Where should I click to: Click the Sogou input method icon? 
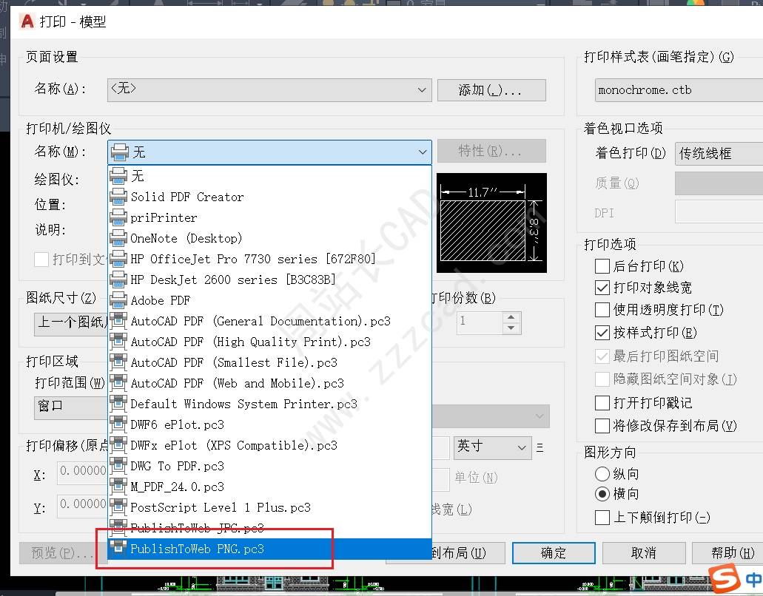click(725, 578)
